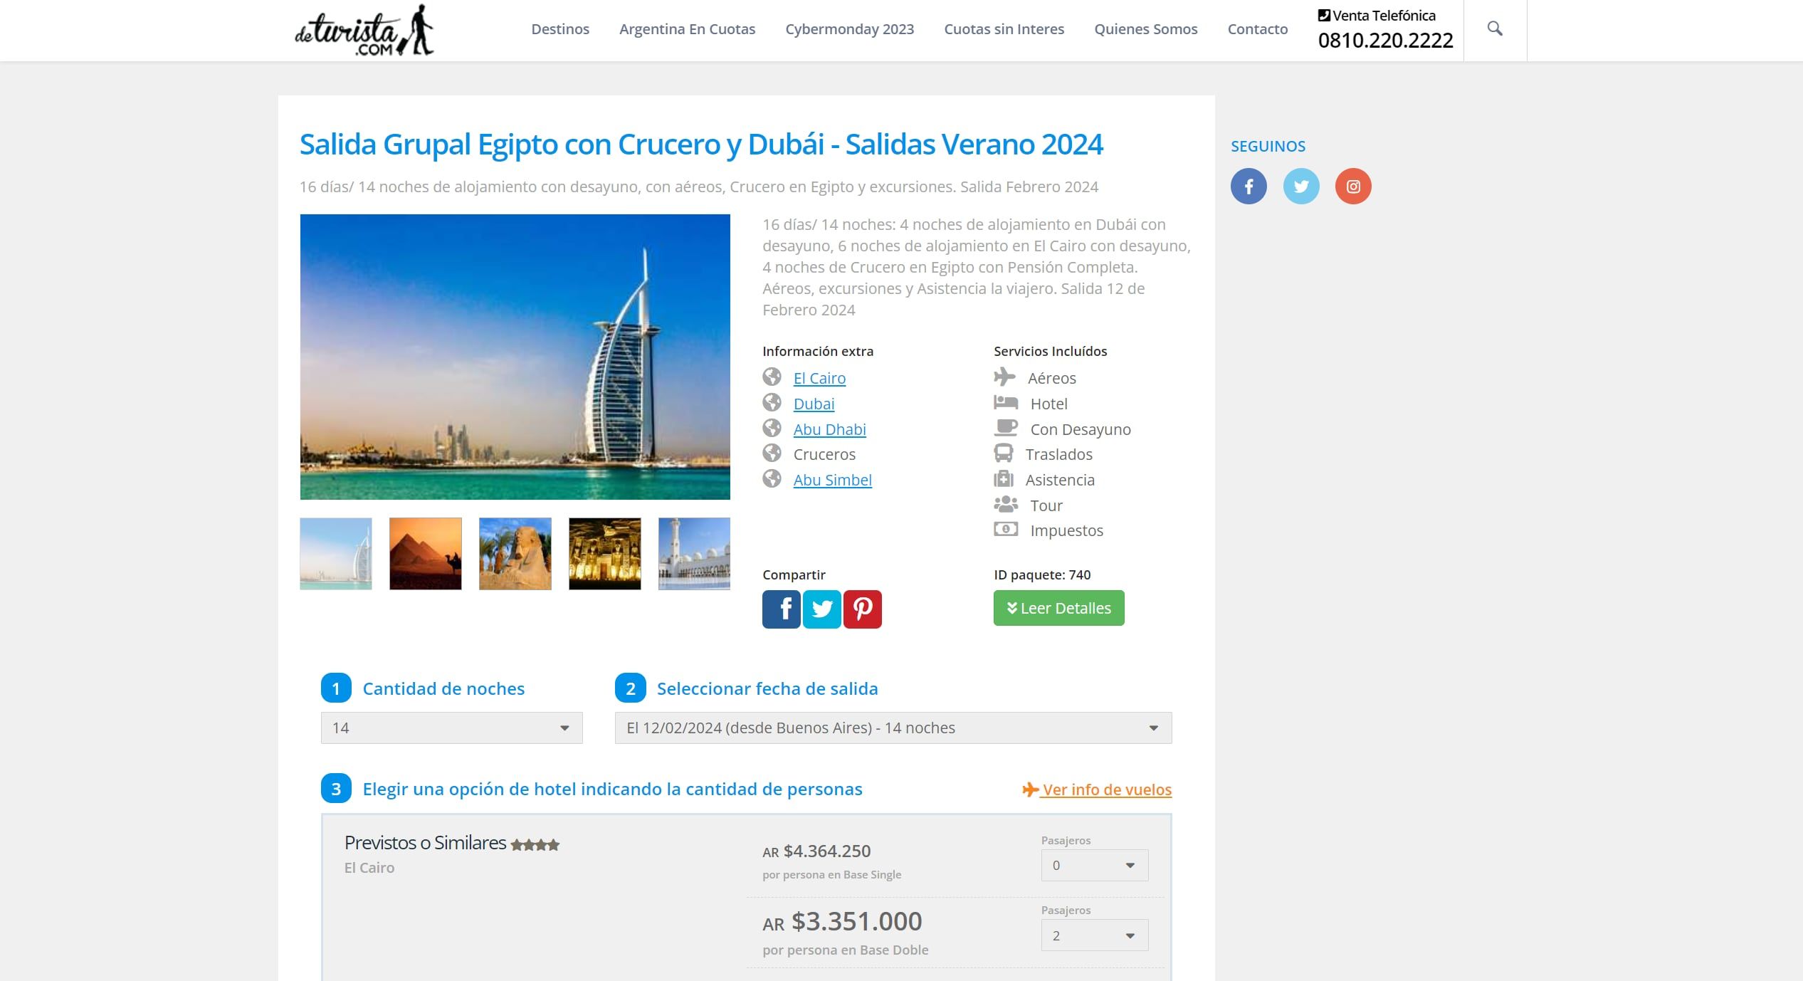Click the globe icon beside Dubai

[x=772, y=402]
